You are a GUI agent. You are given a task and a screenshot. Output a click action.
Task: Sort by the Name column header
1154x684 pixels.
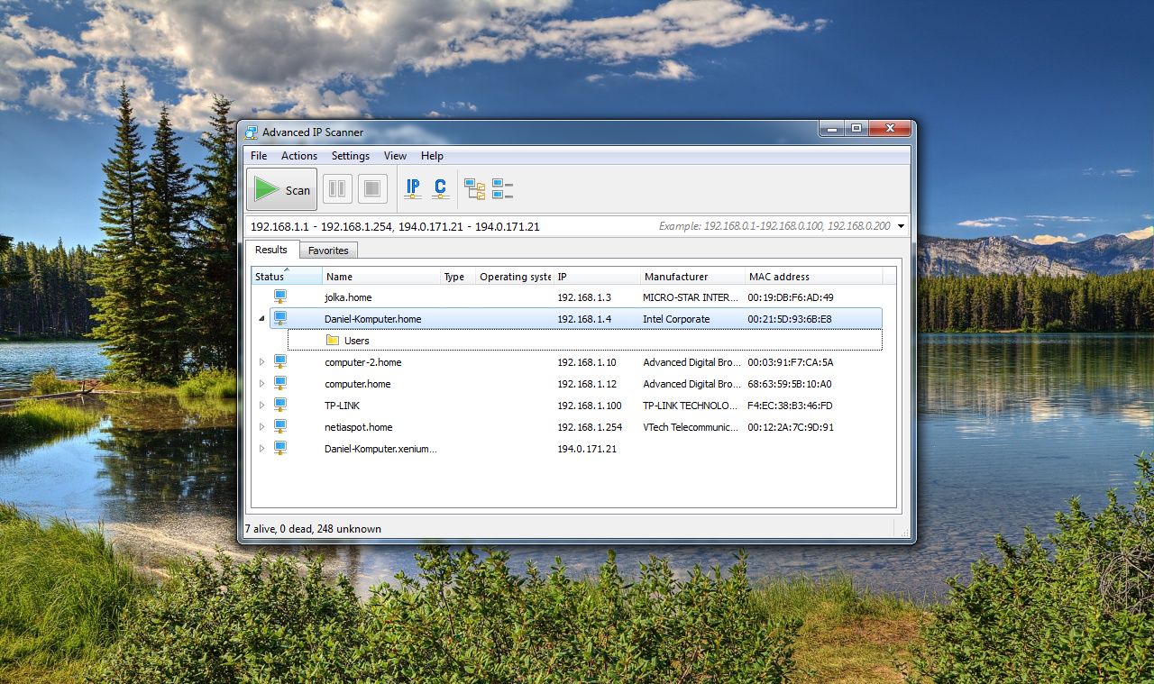coord(381,277)
